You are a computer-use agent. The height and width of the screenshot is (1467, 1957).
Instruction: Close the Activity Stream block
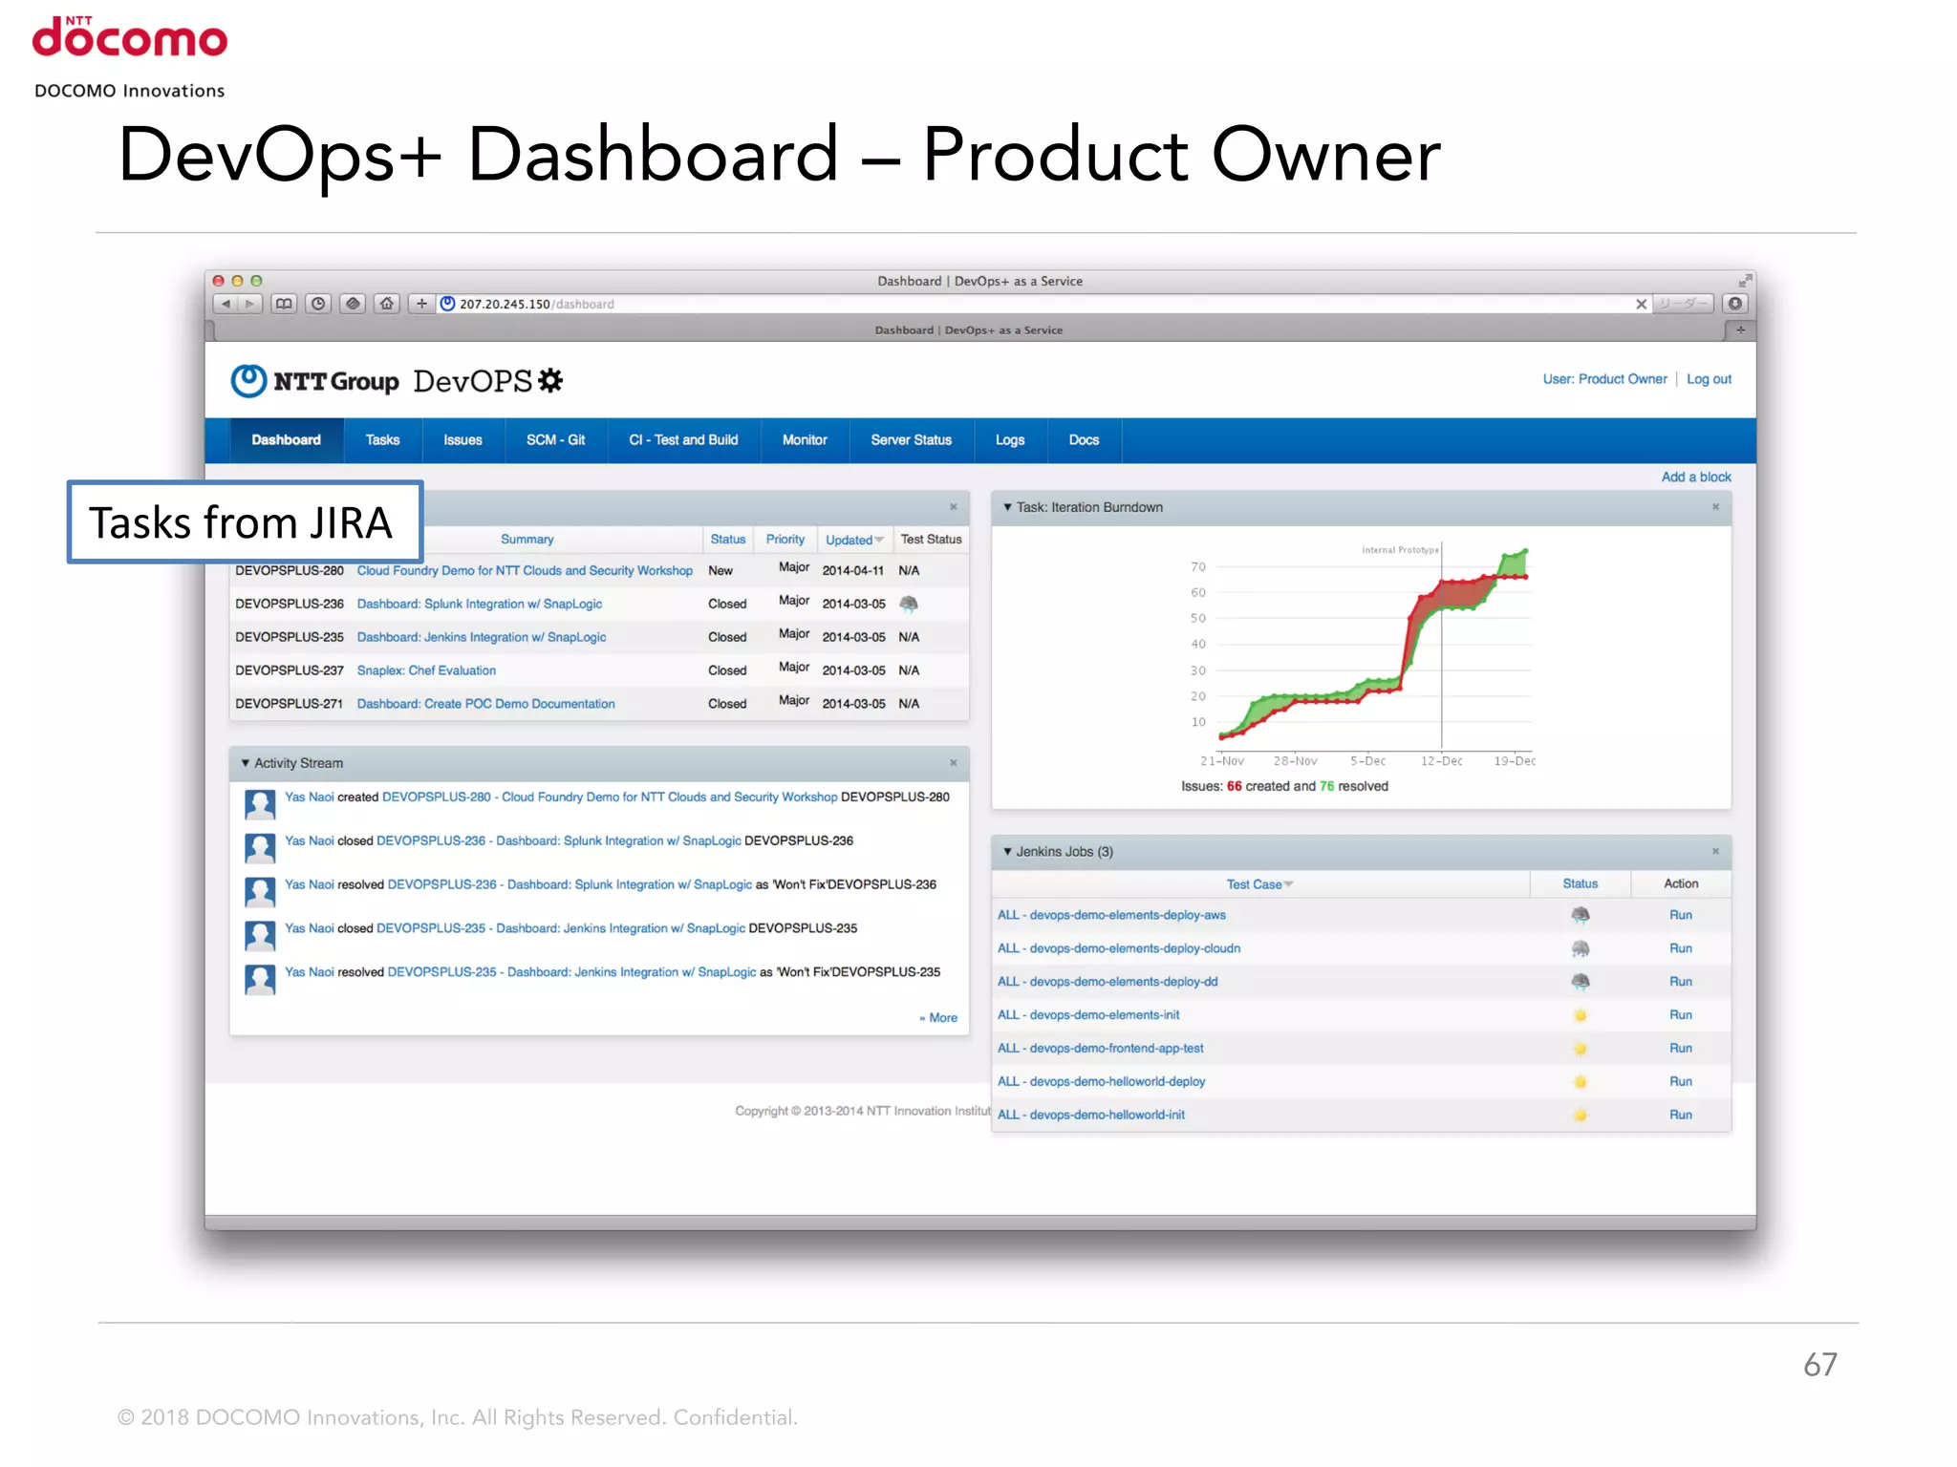[953, 763]
